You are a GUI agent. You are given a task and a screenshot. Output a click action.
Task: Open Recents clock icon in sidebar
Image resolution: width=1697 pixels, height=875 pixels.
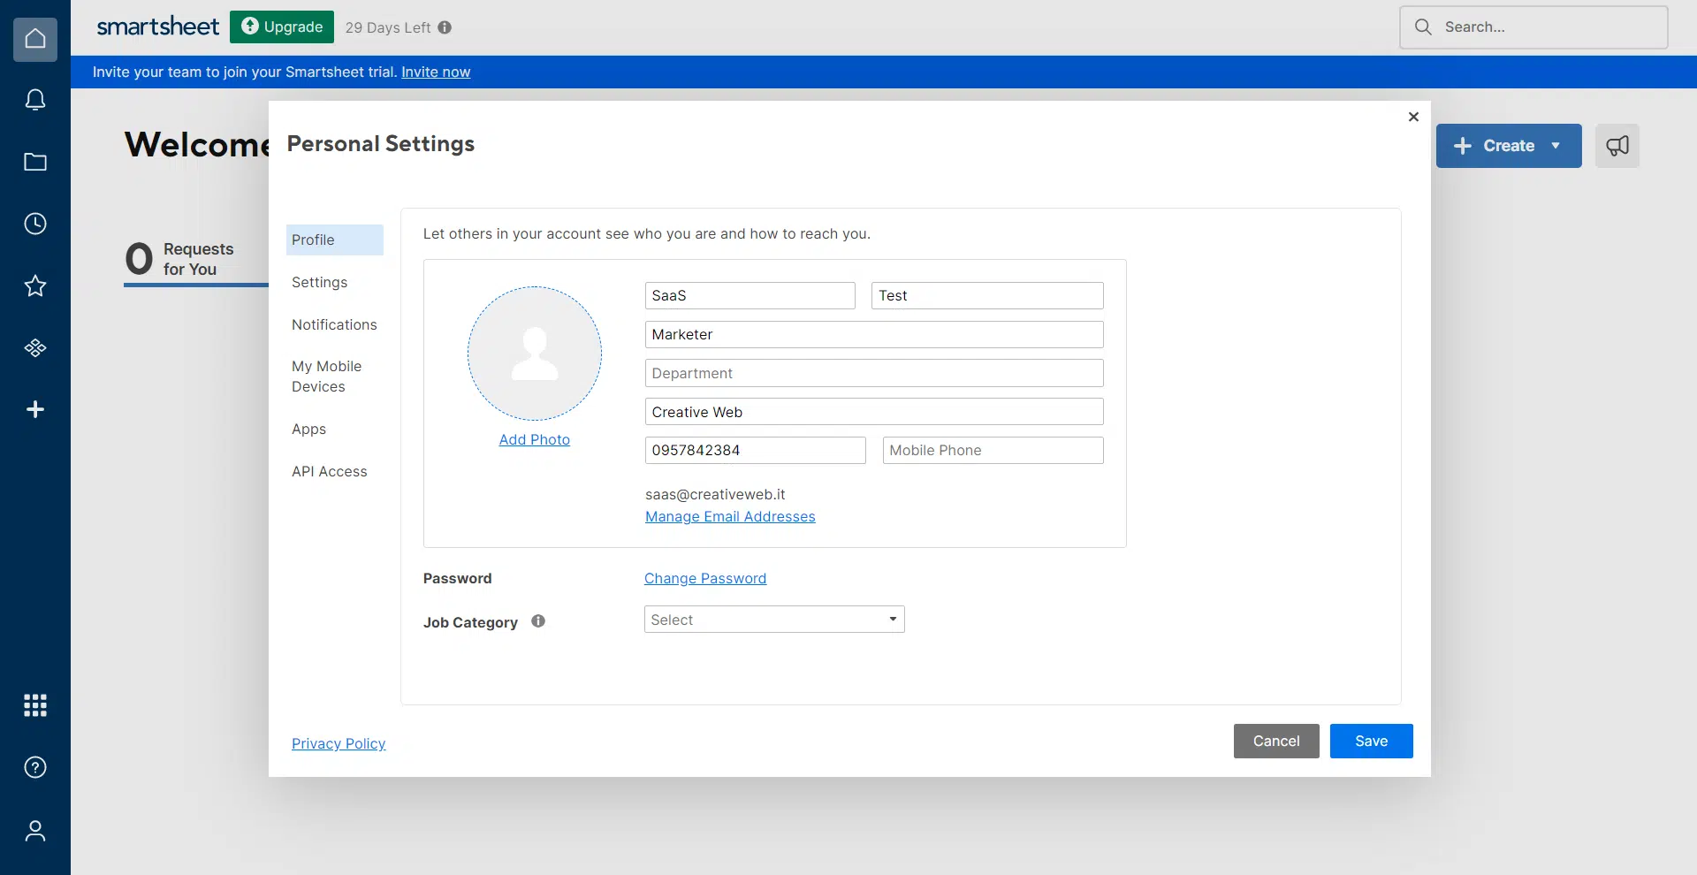click(x=35, y=224)
